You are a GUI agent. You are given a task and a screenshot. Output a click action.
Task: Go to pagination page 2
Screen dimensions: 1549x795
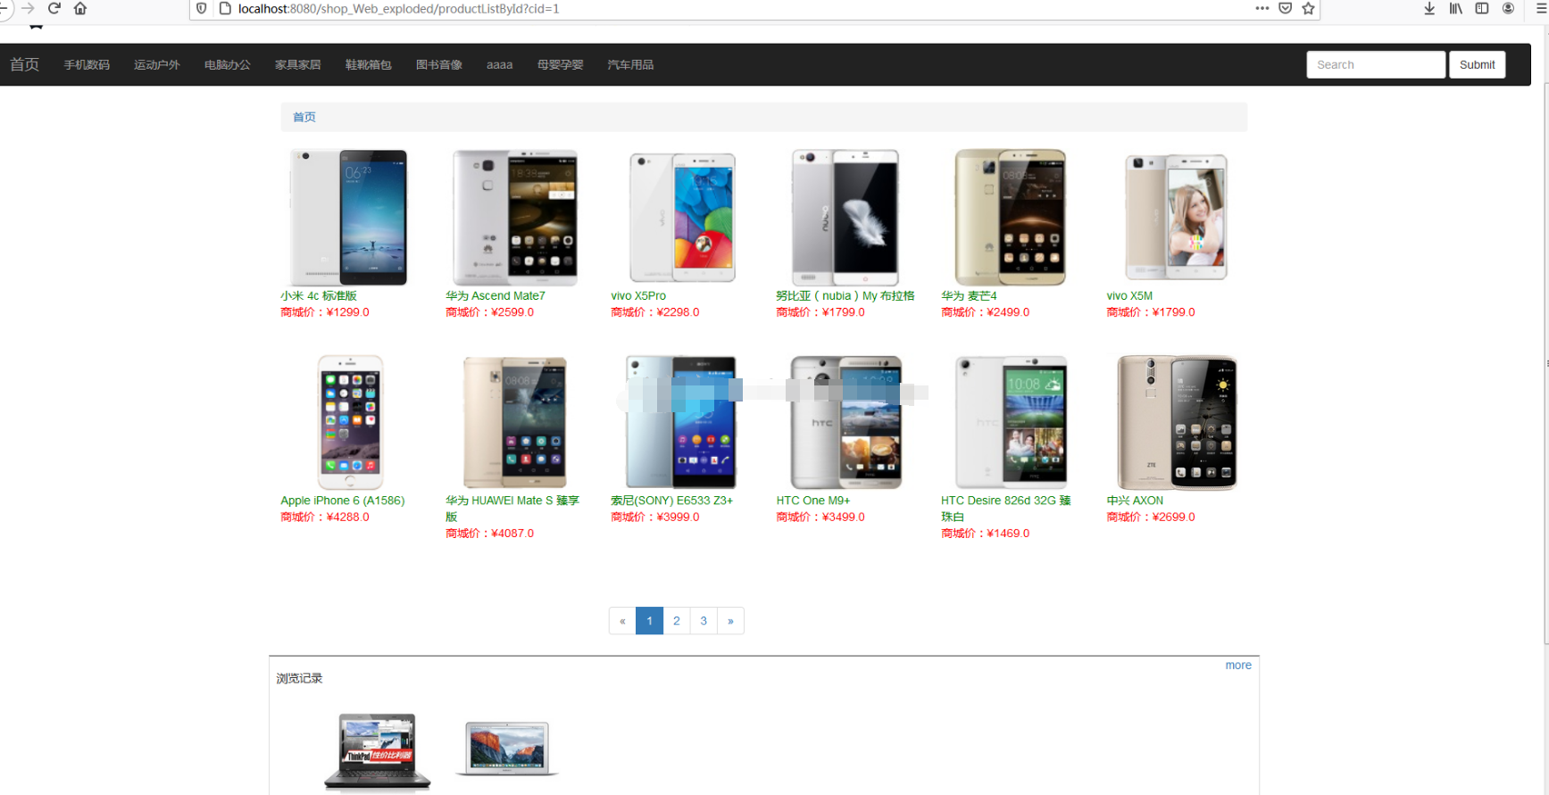tap(677, 621)
